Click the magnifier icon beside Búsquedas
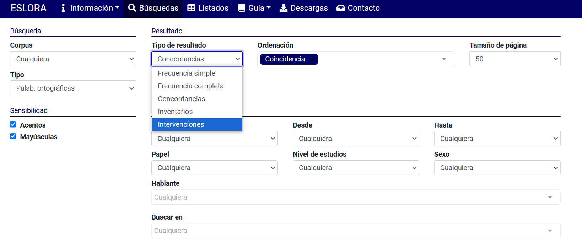 (x=132, y=8)
